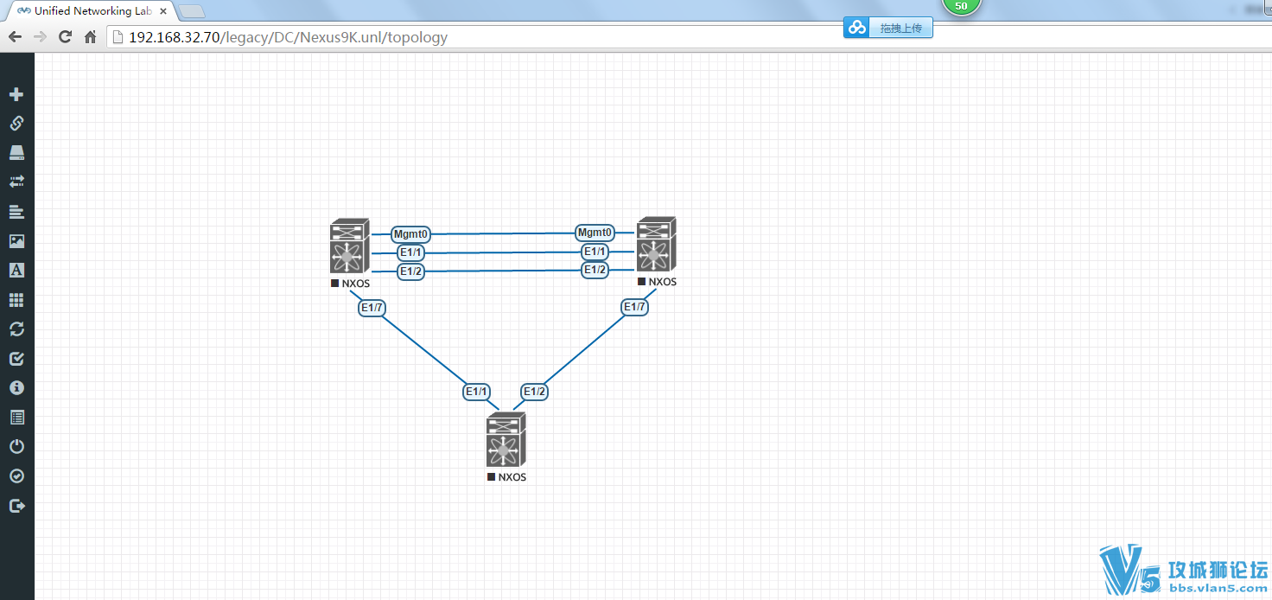1272x600 pixels.
Task: Close the Unified Networking Lab tab
Action: tap(163, 11)
